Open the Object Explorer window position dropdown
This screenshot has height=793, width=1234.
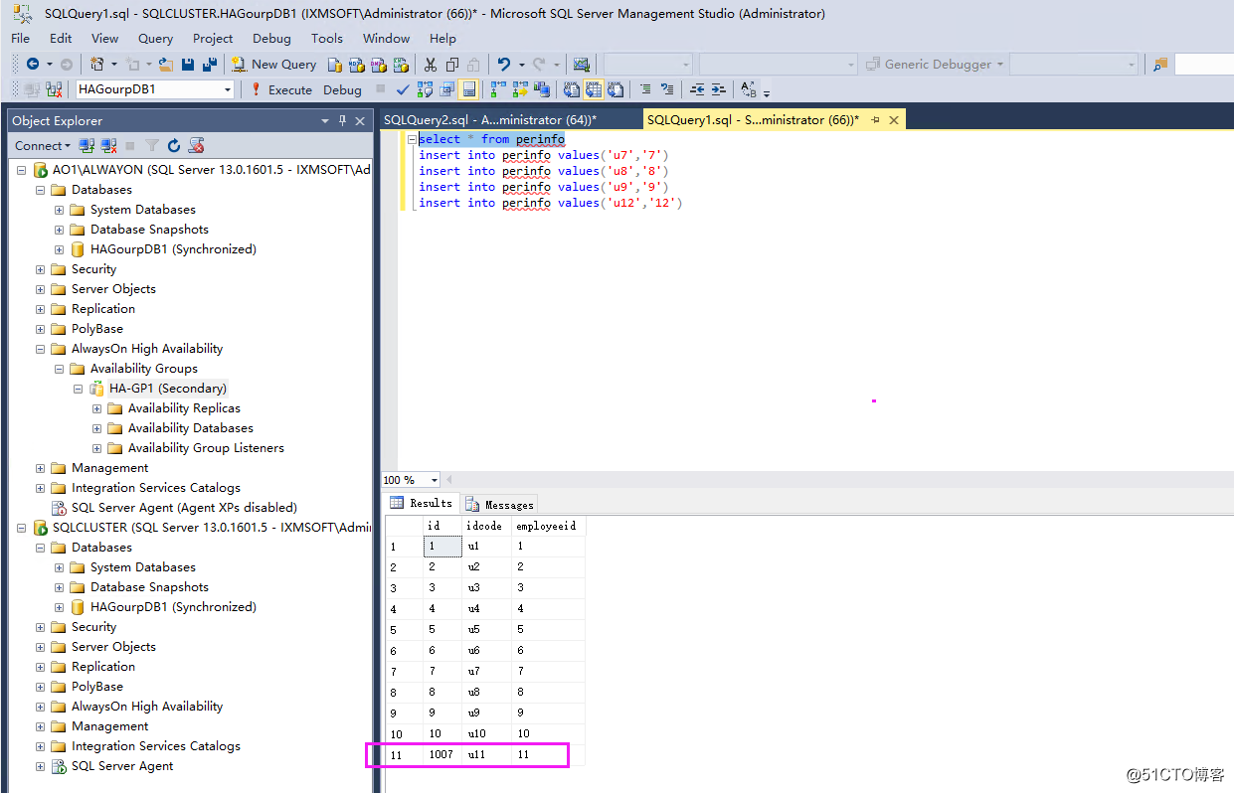(325, 120)
